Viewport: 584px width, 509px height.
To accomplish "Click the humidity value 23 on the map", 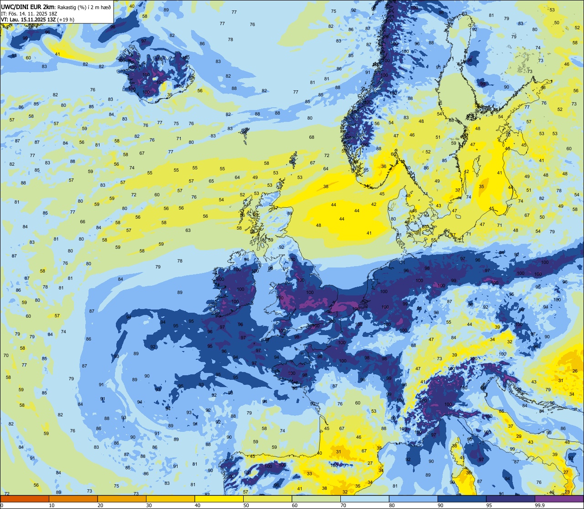I will point(567,492).
